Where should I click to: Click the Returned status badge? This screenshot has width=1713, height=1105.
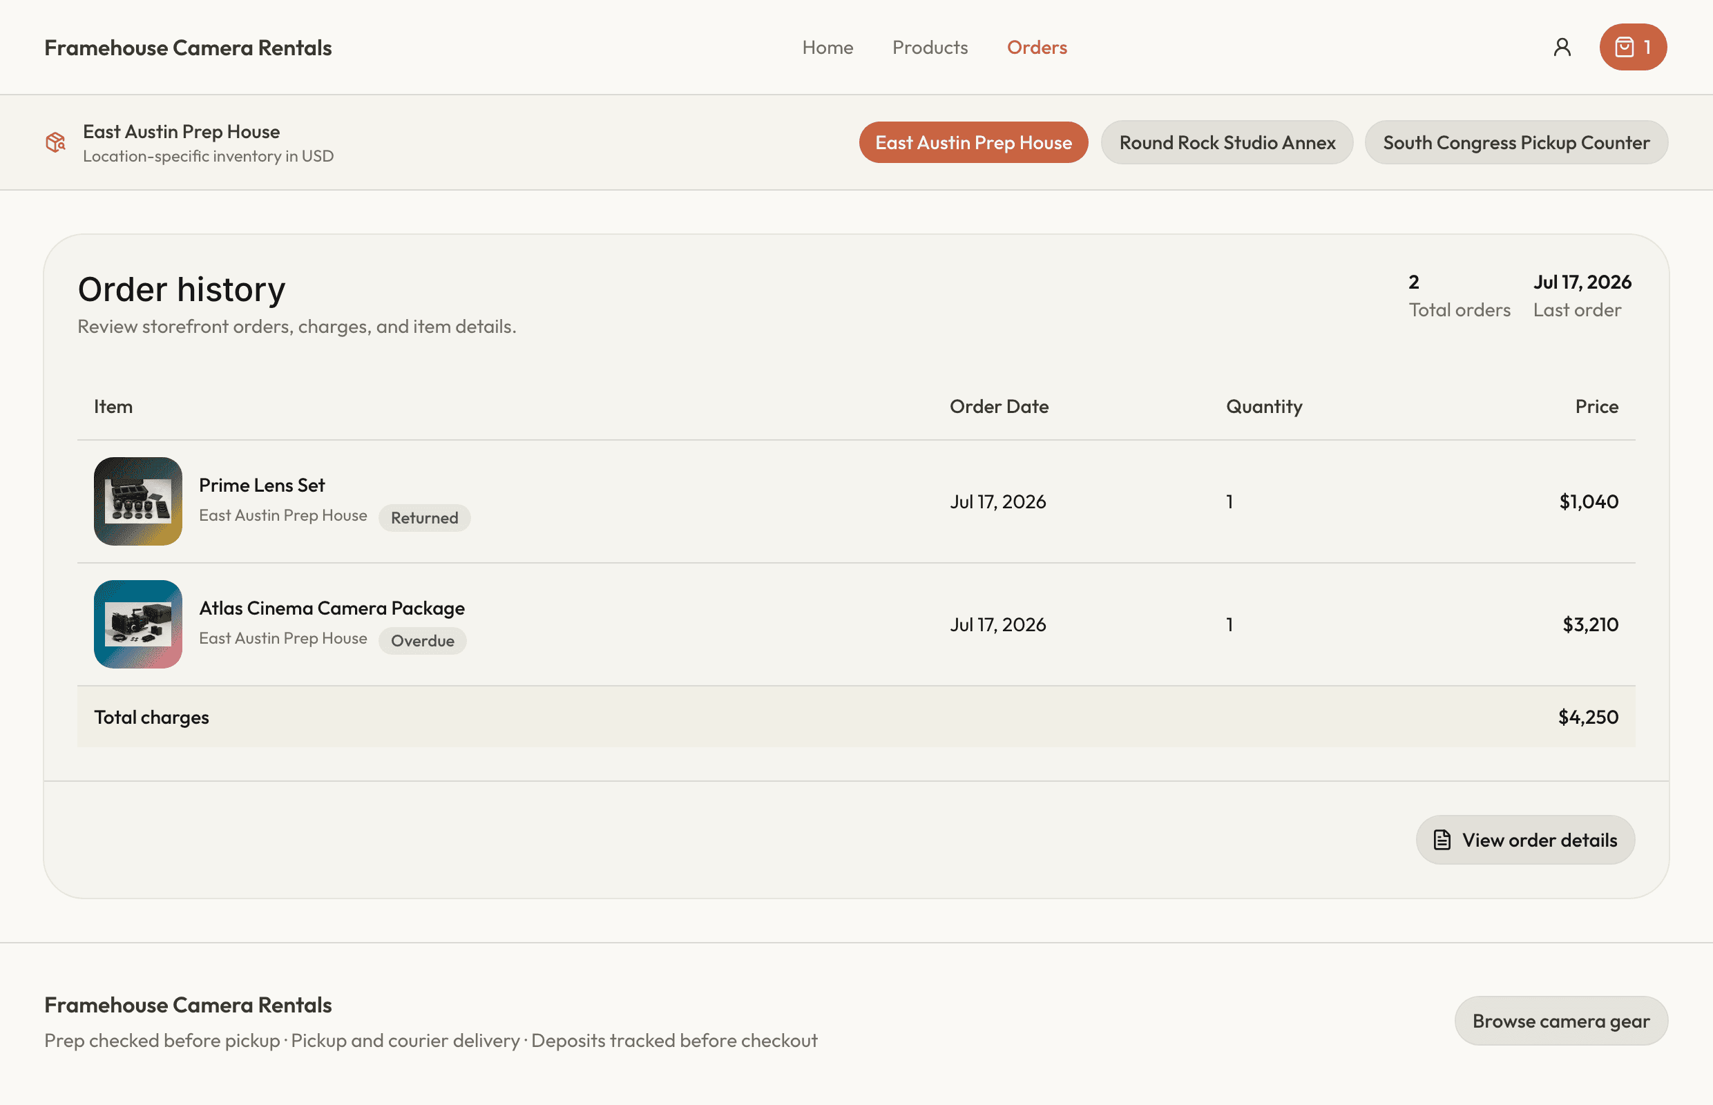[424, 517]
